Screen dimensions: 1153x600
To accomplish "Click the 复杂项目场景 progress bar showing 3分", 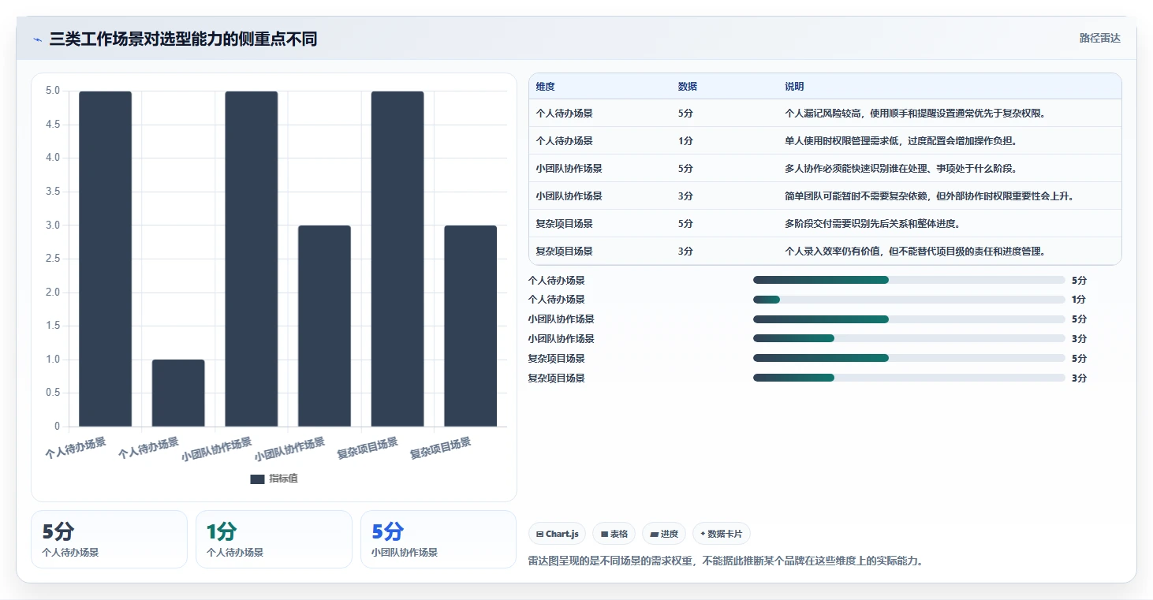I will click(x=909, y=378).
